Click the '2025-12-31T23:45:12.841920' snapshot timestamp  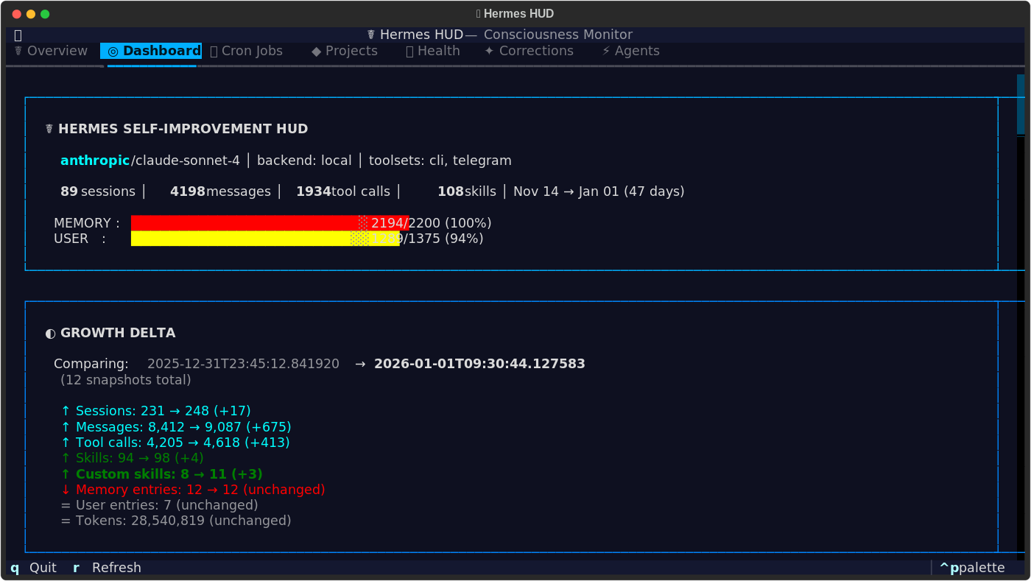244,364
